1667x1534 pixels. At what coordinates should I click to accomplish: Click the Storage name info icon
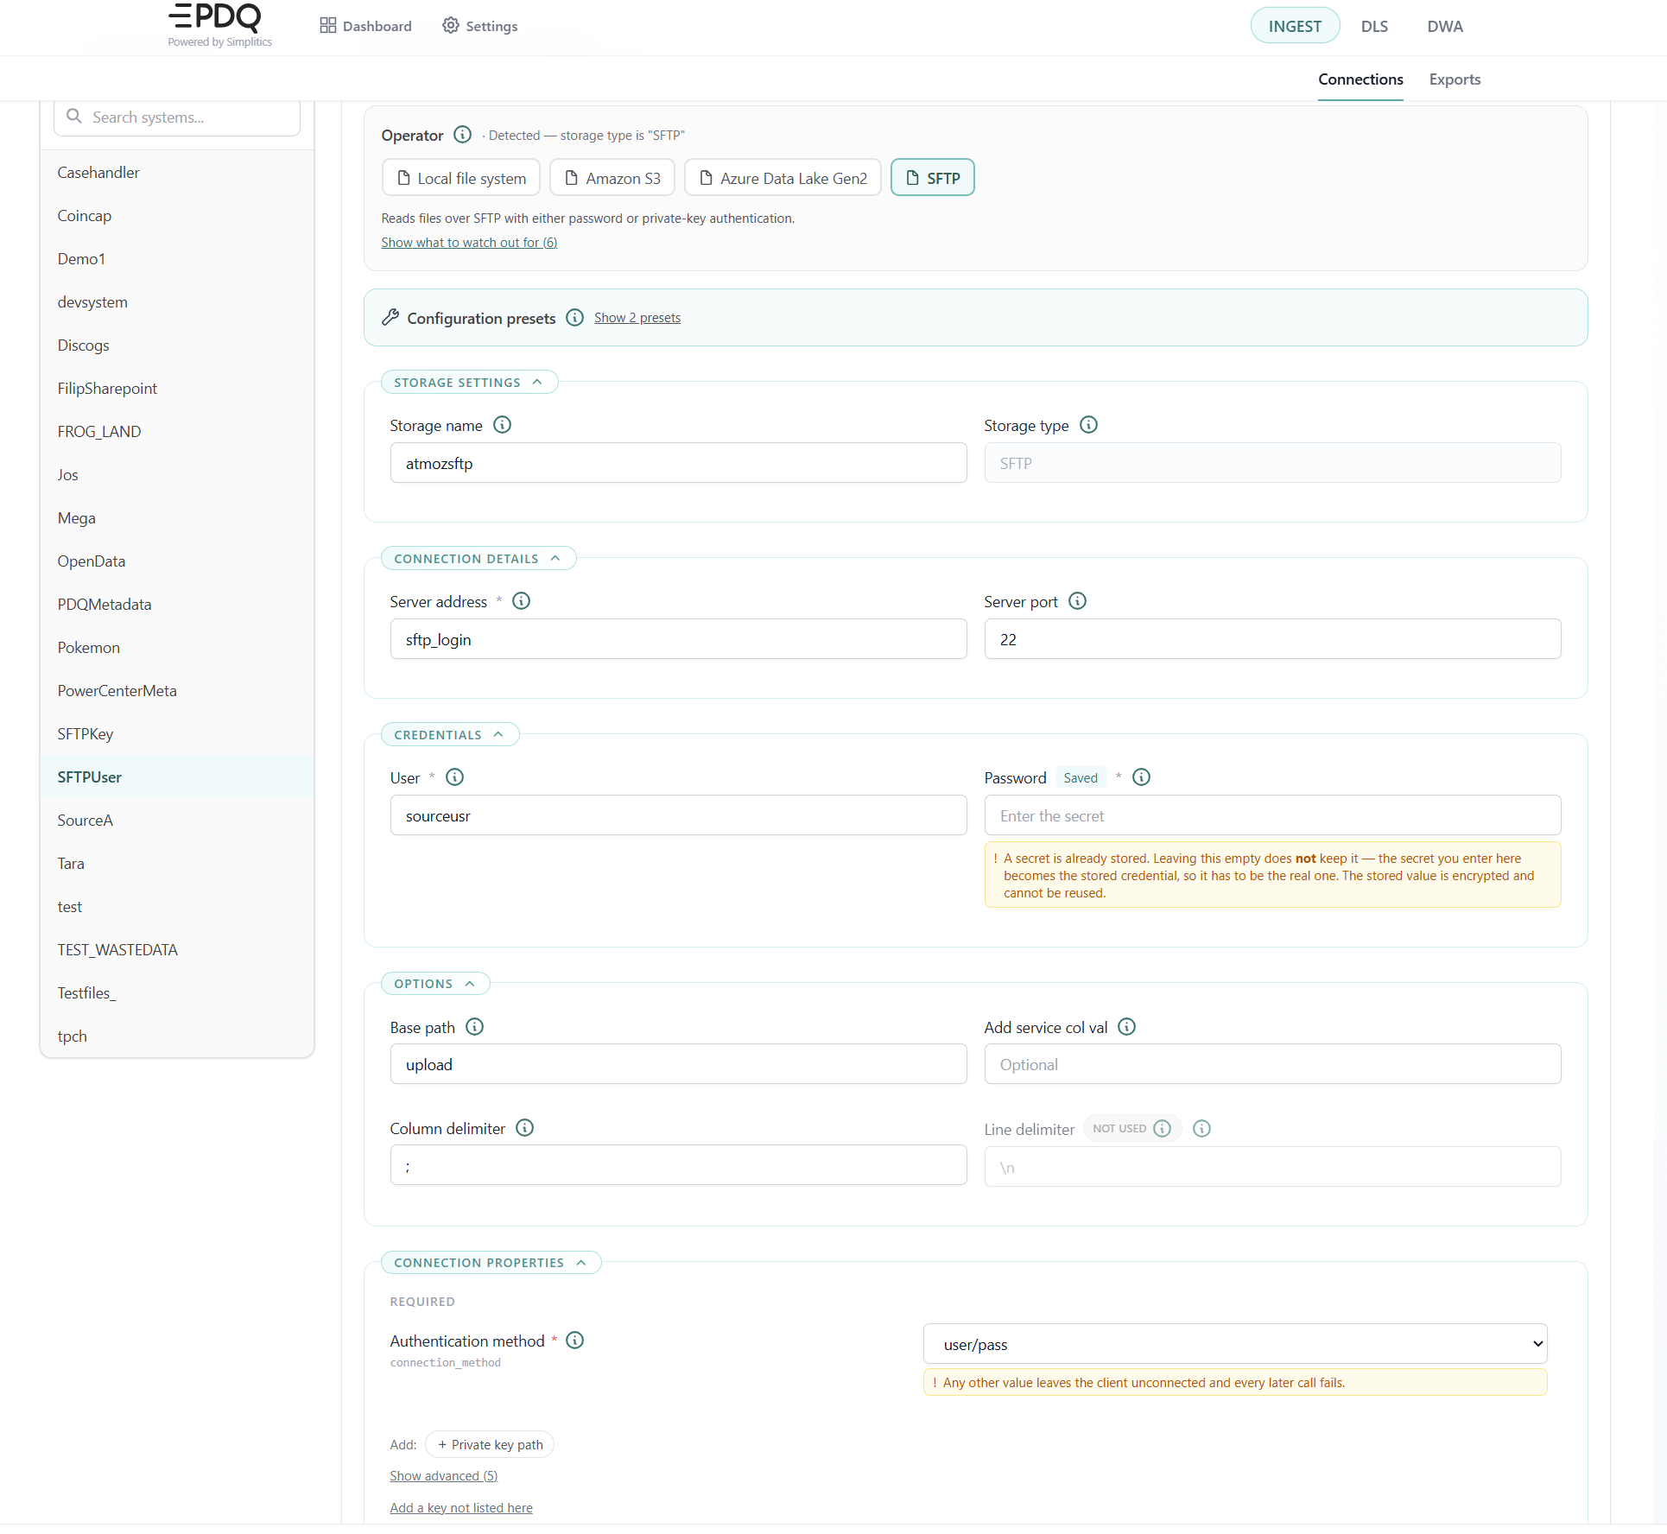click(x=503, y=425)
